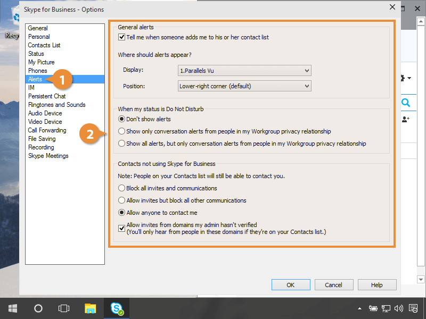Image resolution: width=426 pixels, height=319 pixels.
Task: Open File Explorer from the taskbar
Action: click(91, 308)
